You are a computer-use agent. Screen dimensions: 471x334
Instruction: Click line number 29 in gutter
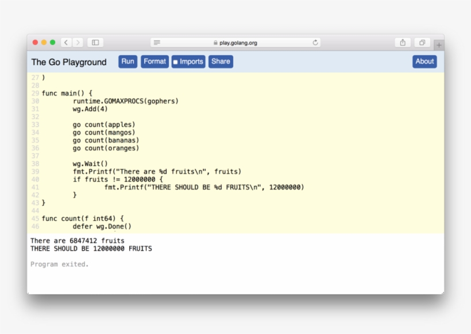pyautogui.click(x=35, y=93)
